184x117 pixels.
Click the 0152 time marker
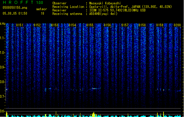[37, 25]
